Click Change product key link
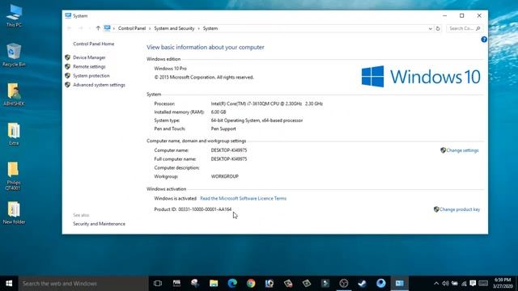This screenshot has height=291, width=518. 460,209
